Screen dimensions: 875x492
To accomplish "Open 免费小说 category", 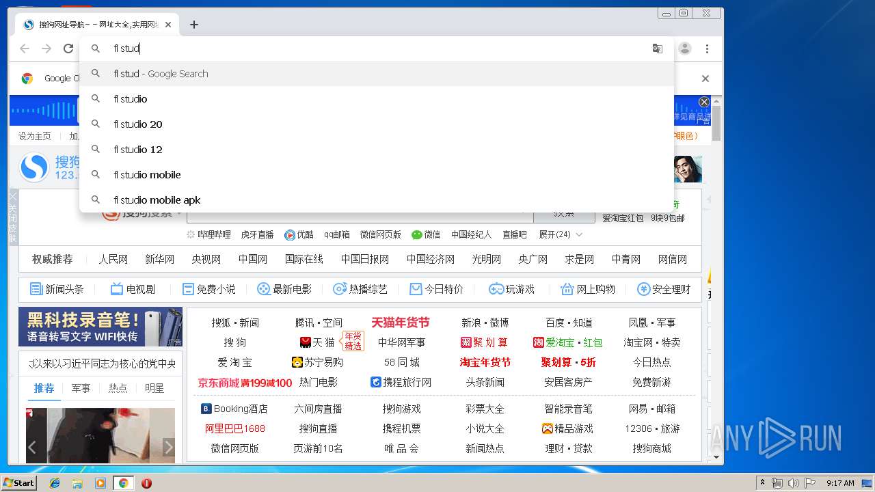I will click(x=208, y=289).
